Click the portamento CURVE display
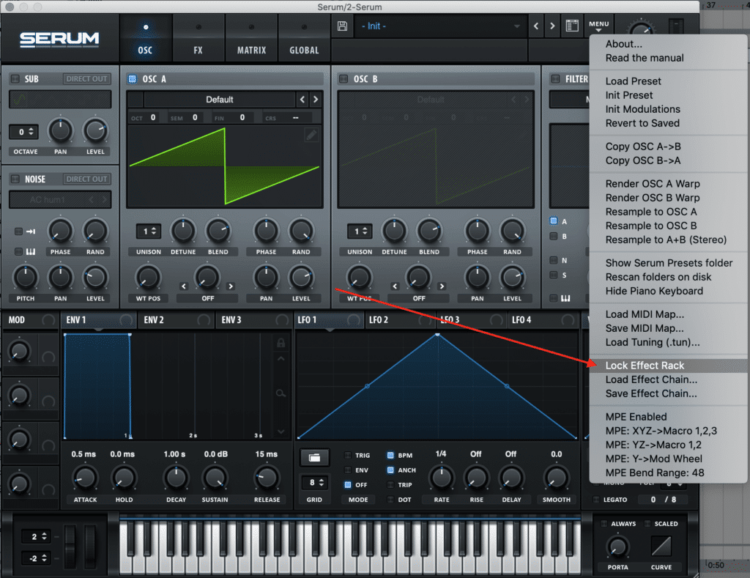 tap(661, 546)
